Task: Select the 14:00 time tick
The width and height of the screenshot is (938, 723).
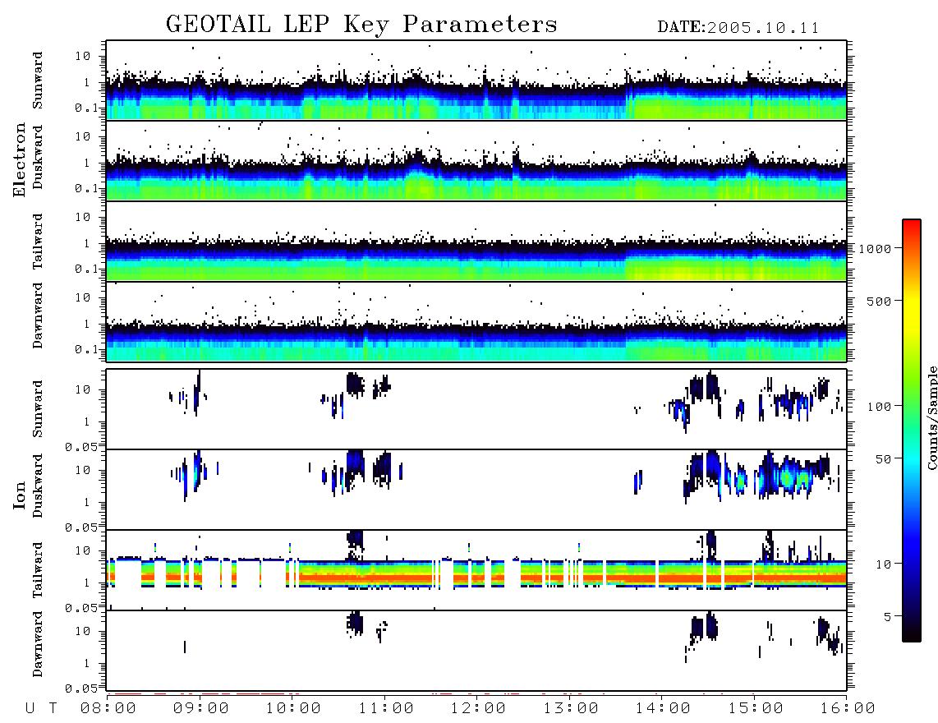Action: click(663, 709)
